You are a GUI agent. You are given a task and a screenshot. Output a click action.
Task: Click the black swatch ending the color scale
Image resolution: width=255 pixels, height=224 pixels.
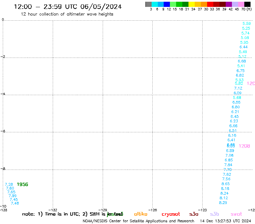(x=247, y=4)
